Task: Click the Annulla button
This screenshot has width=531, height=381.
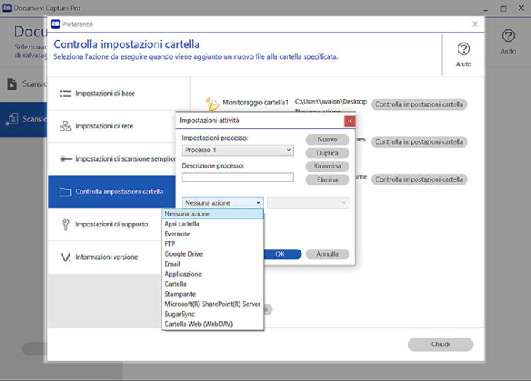Action: pos(327,253)
